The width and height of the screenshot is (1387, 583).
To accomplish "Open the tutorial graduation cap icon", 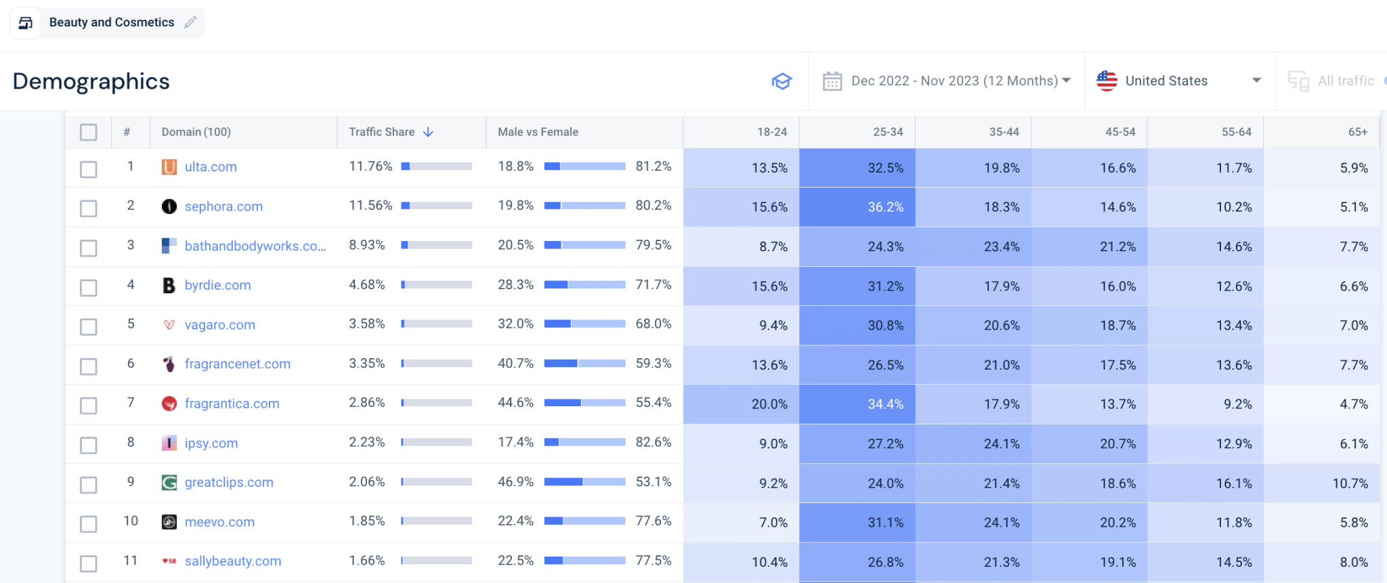I will pyautogui.click(x=782, y=81).
